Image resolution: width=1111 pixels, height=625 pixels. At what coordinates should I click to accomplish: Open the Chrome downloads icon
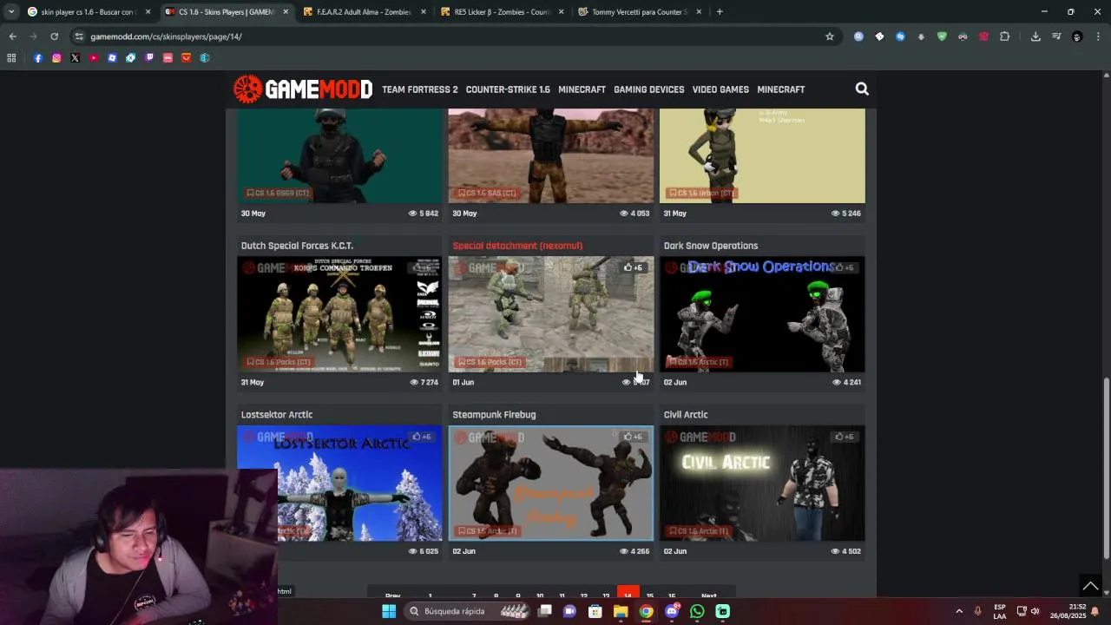click(x=1035, y=36)
